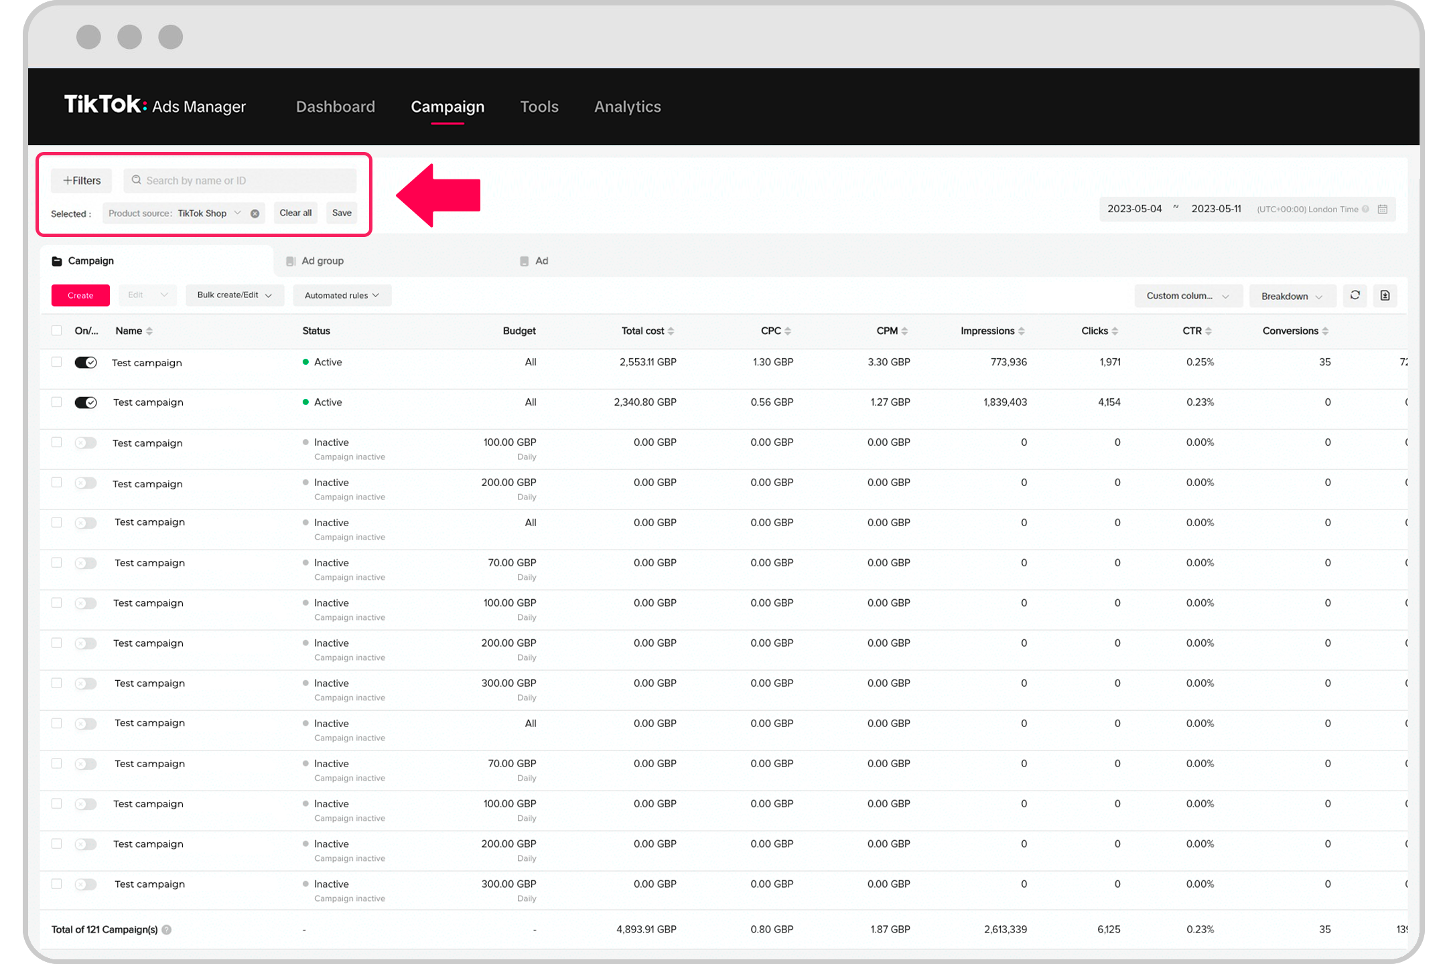Click the help icon beside Total of 121 Campaign(s)
1447x964 pixels.
[x=167, y=929]
